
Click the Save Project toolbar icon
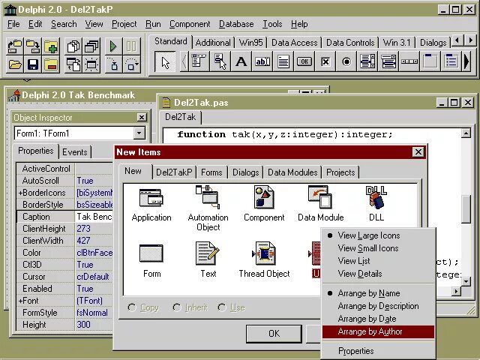(x=33, y=46)
